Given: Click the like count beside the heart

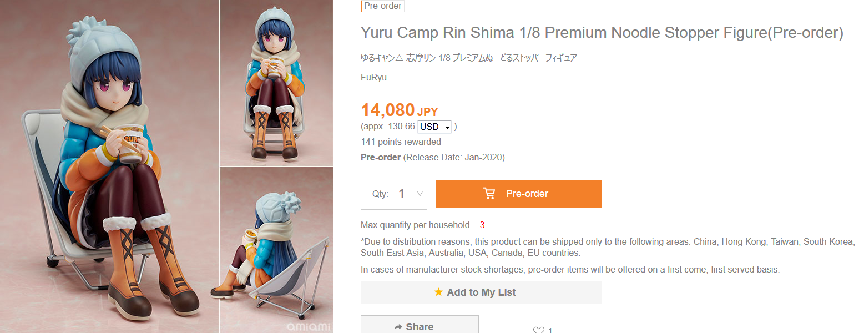Looking at the screenshot, I should pos(550,330).
